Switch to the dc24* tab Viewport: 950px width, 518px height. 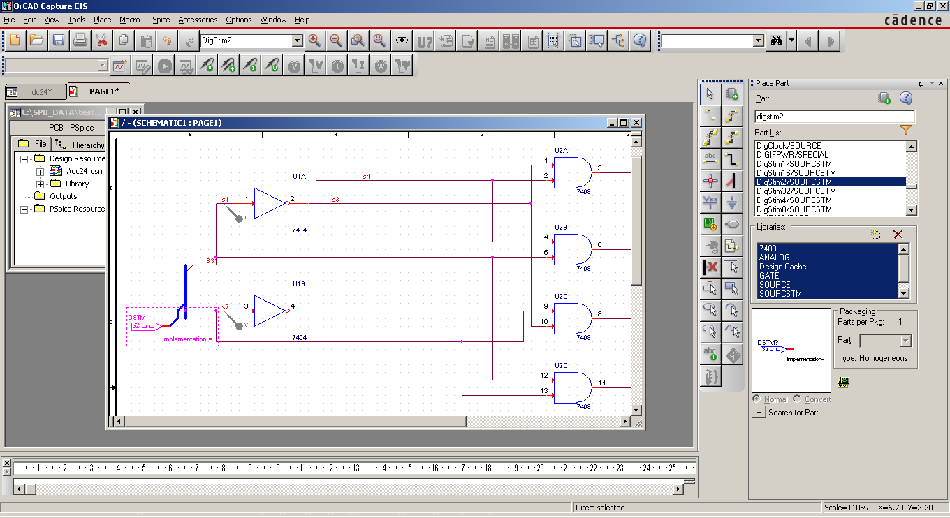[36, 91]
